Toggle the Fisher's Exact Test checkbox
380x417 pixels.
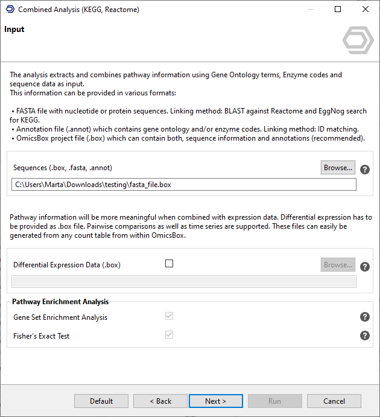tap(169, 335)
